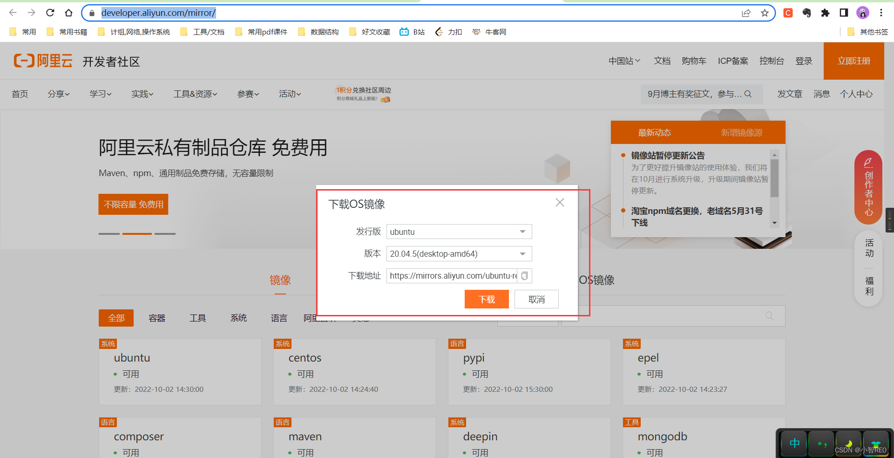The width and height of the screenshot is (894, 458).
Task: Expand the 学习 nav menu
Action: pyautogui.click(x=101, y=94)
